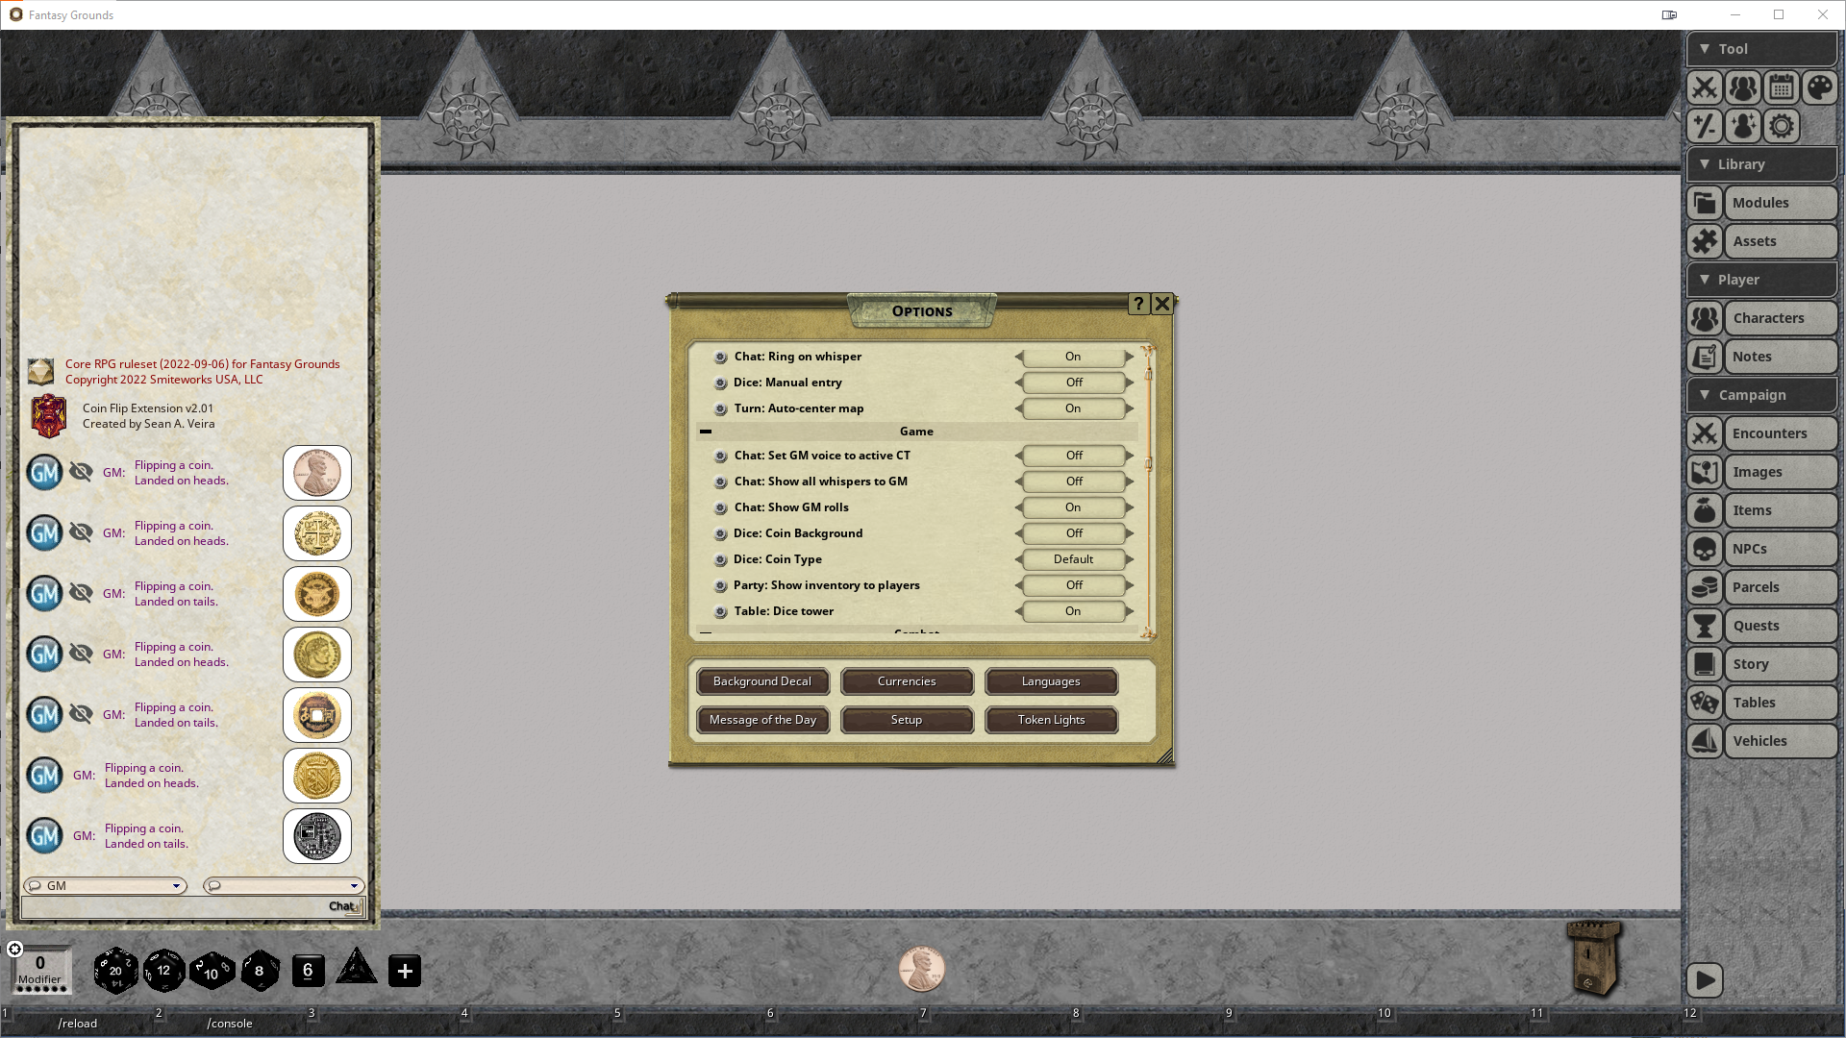Image resolution: width=1846 pixels, height=1038 pixels.
Task: Select the Game options section
Action: click(x=916, y=431)
